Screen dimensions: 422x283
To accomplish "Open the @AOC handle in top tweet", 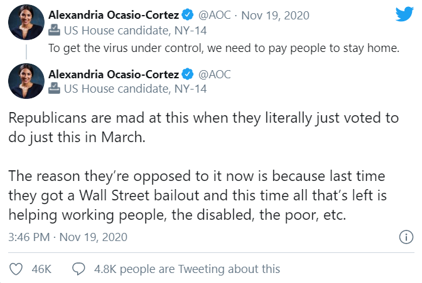I will tap(214, 15).
